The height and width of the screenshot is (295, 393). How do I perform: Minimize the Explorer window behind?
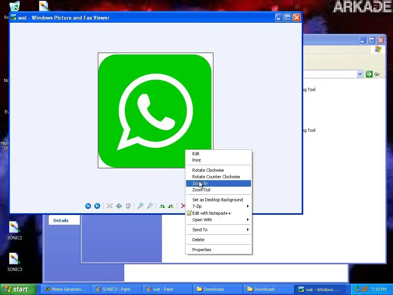pos(362,40)
